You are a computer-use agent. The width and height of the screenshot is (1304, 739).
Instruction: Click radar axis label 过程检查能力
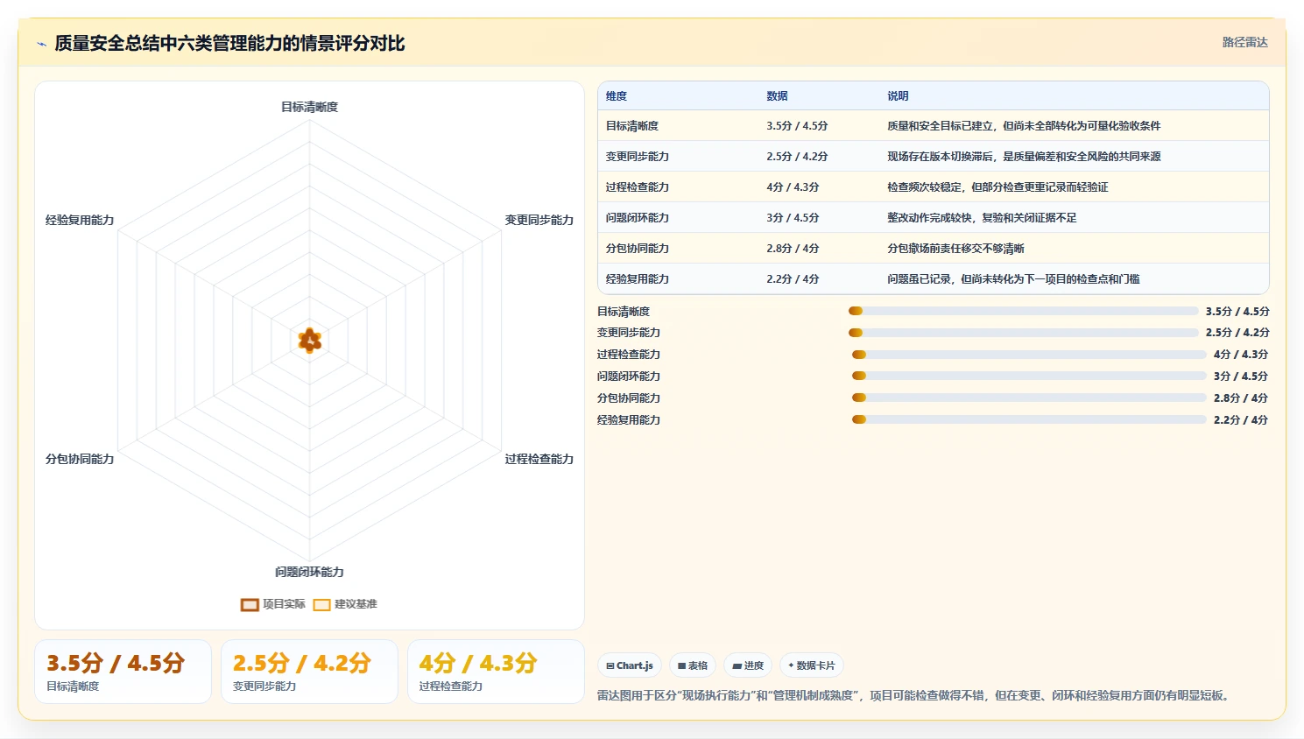tap(539, 459)
